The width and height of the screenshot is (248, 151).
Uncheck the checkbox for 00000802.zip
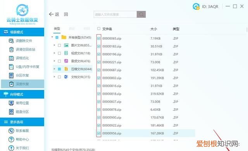tap(99, 78)
